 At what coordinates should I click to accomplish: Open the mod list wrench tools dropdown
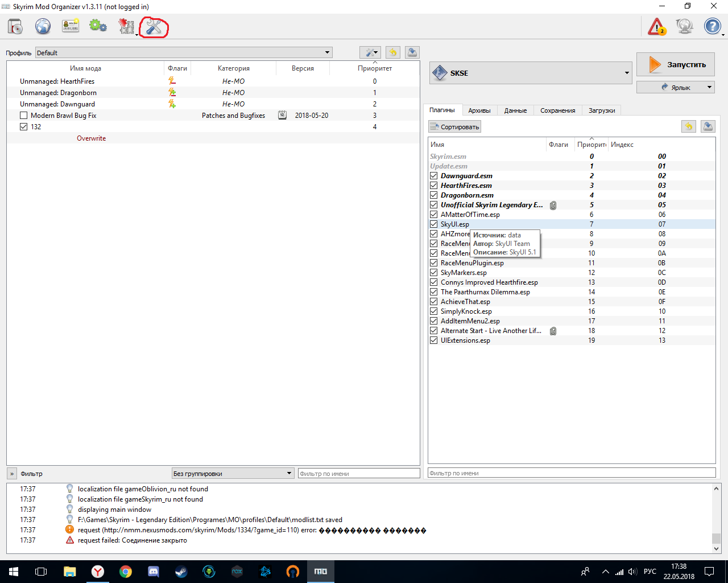point(370,52)
